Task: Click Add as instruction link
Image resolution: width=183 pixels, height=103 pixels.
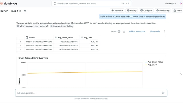Action: [137, 31]
